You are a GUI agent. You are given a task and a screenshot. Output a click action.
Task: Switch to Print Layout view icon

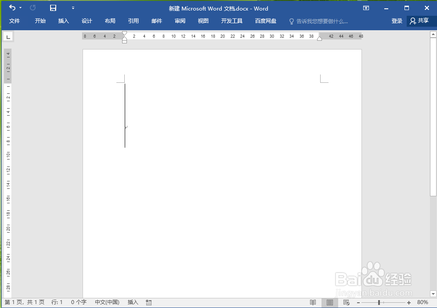point(330,302)
